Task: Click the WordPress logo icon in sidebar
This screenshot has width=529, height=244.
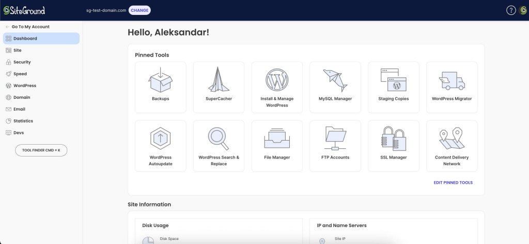Action: coord(8,85)
